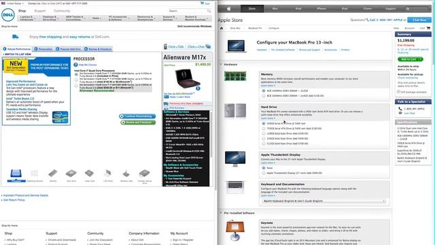Select 4GB memory option
Viewport: 435px width, 245px height.
(264, 91)
